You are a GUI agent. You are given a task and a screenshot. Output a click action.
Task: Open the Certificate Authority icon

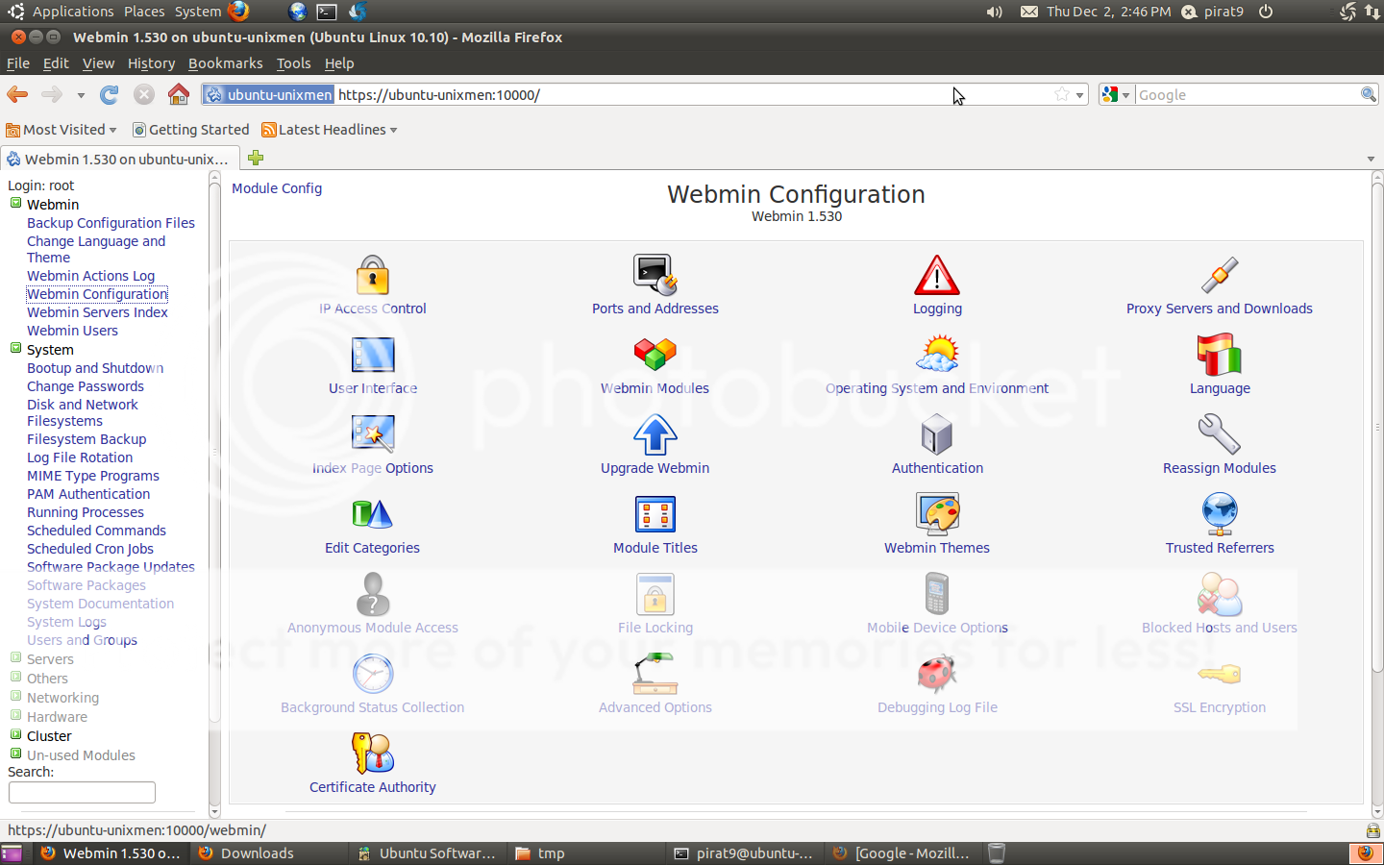coord(373,754)
